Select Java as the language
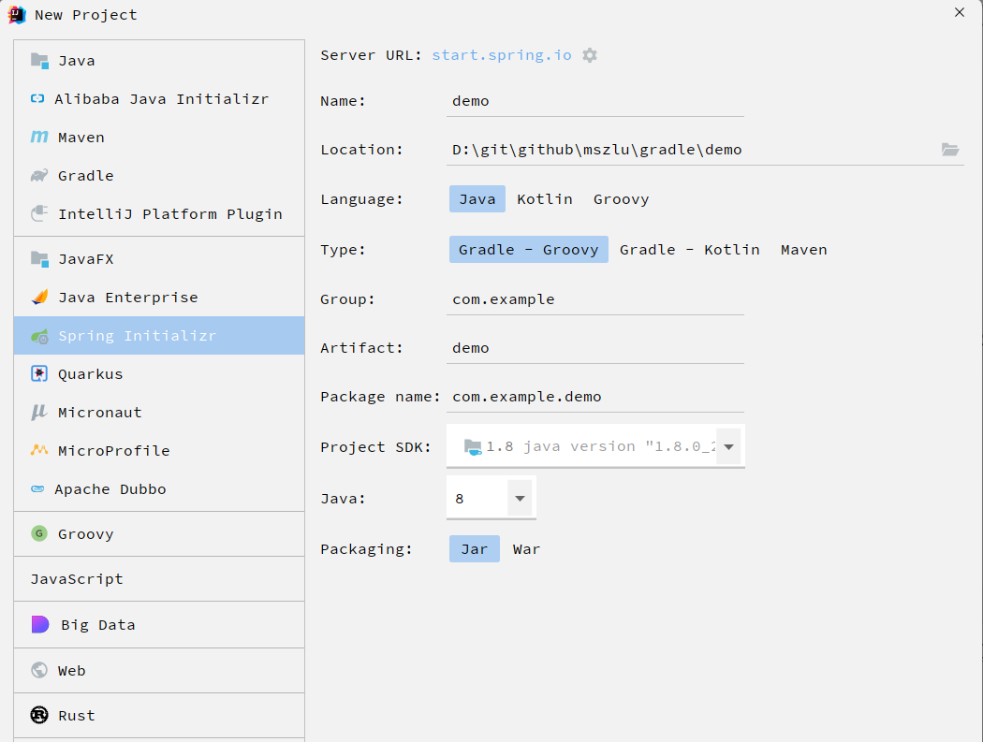The width and height of the screenshot is (983, 742). click(x=477, y=198)
